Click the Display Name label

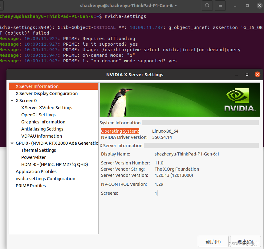[116, 154]
